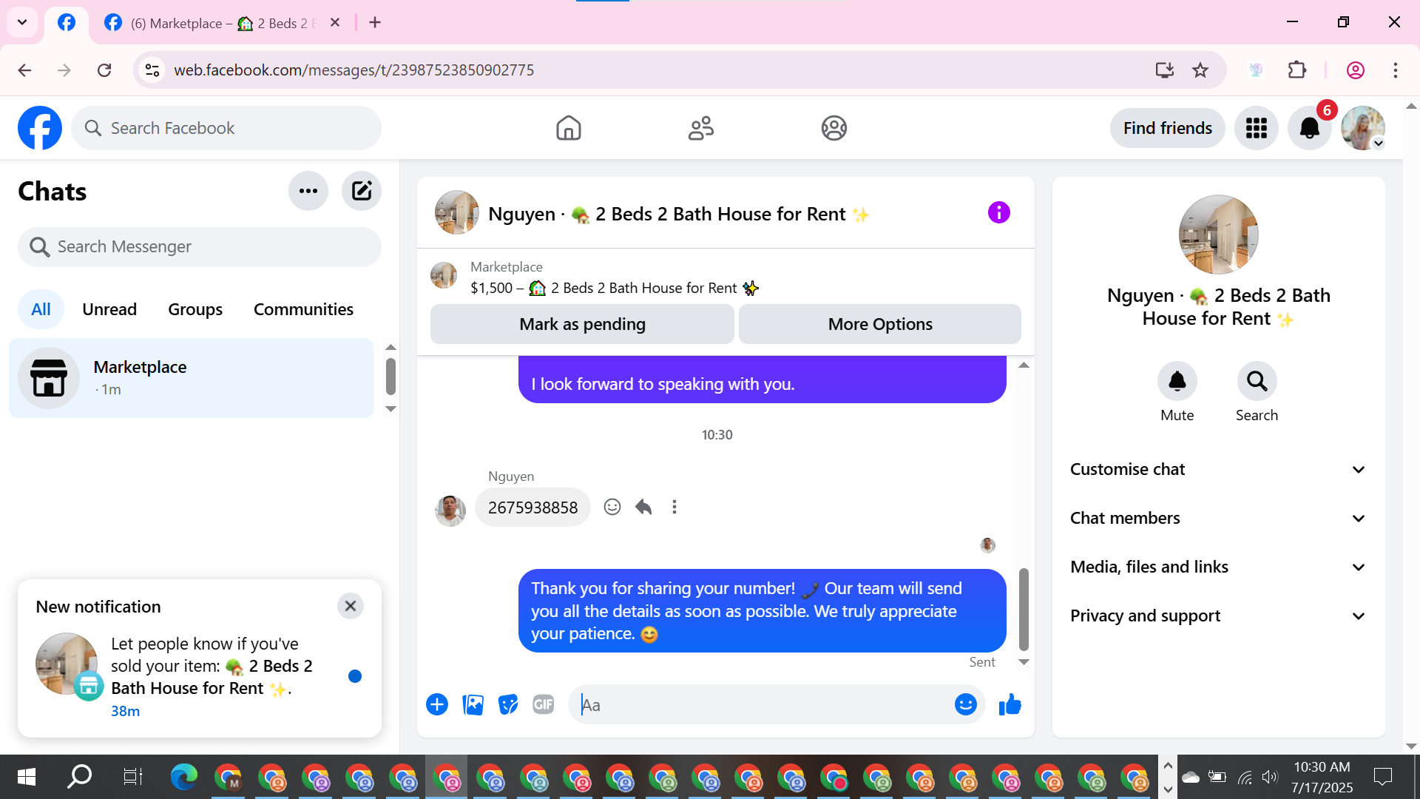Close the New notification popup
The height and width of the screenshot is (799, 1420).
351,606
